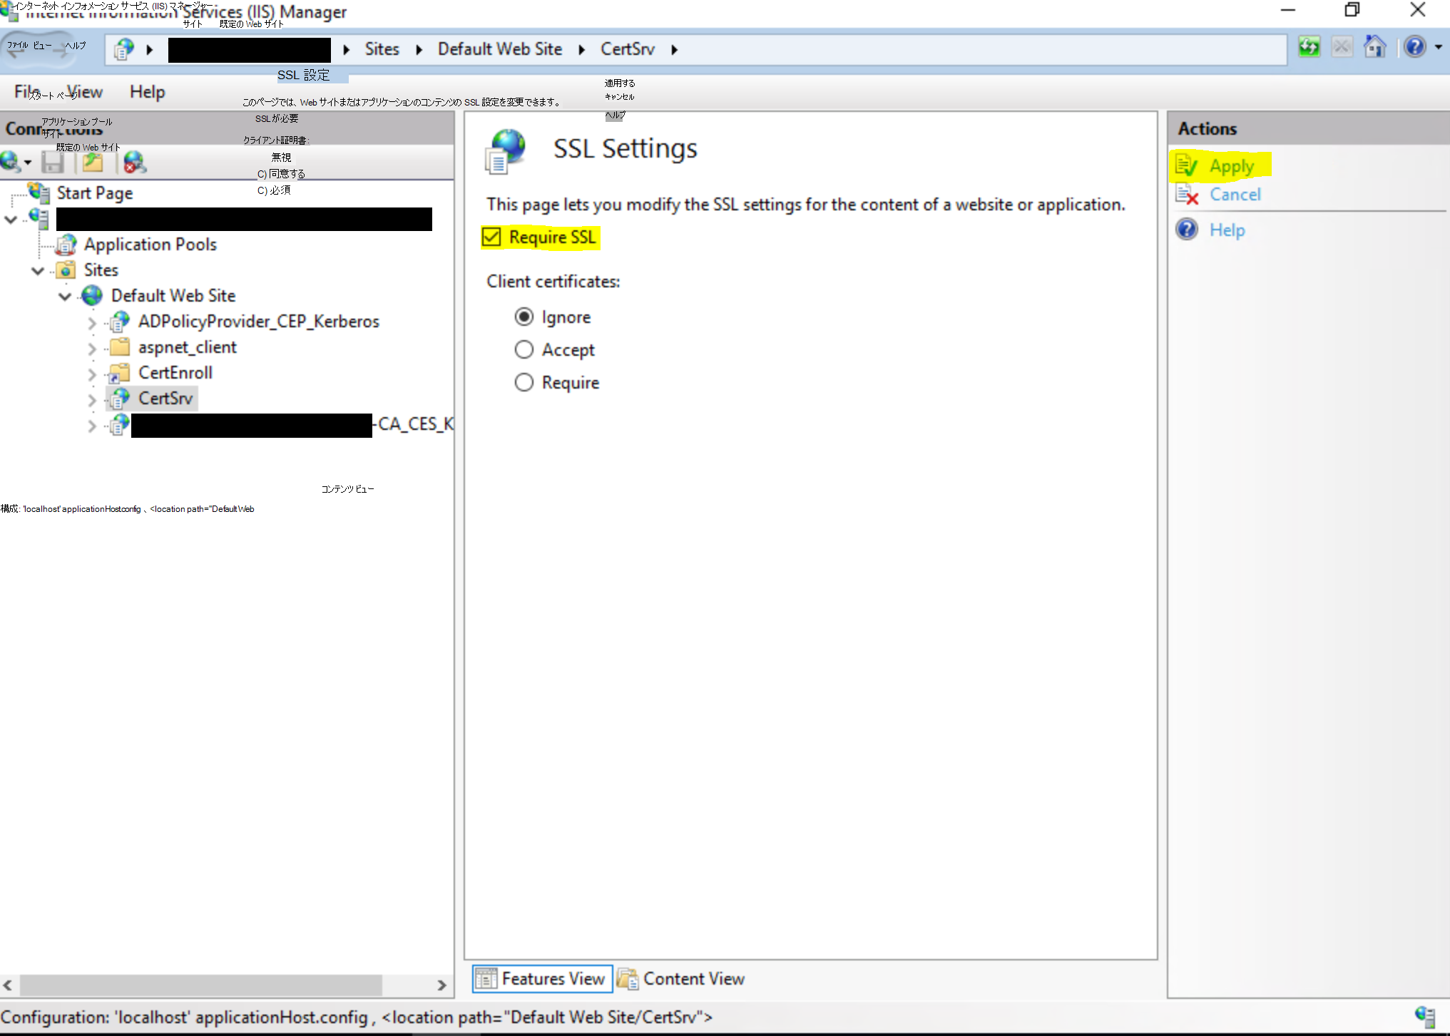Viewport: 1450px width, 1036px height.
Task: Select the Ignore client certificates option
Action: pos(524,317)
